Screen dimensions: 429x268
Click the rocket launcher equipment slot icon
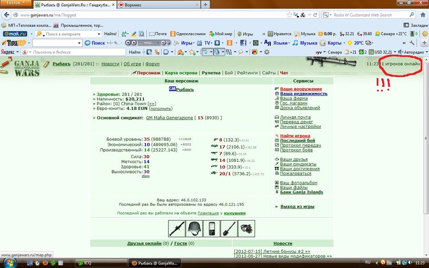[177, 229]
